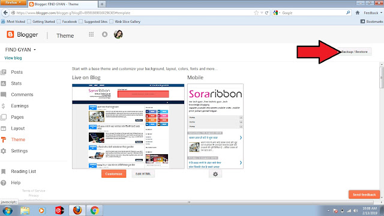Click the Stats chart icon

pos(4,83)
